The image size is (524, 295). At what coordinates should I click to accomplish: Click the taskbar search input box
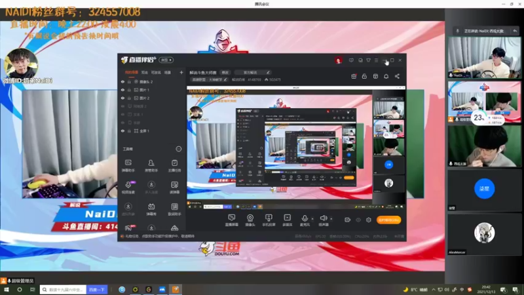(x=63, y=290)
